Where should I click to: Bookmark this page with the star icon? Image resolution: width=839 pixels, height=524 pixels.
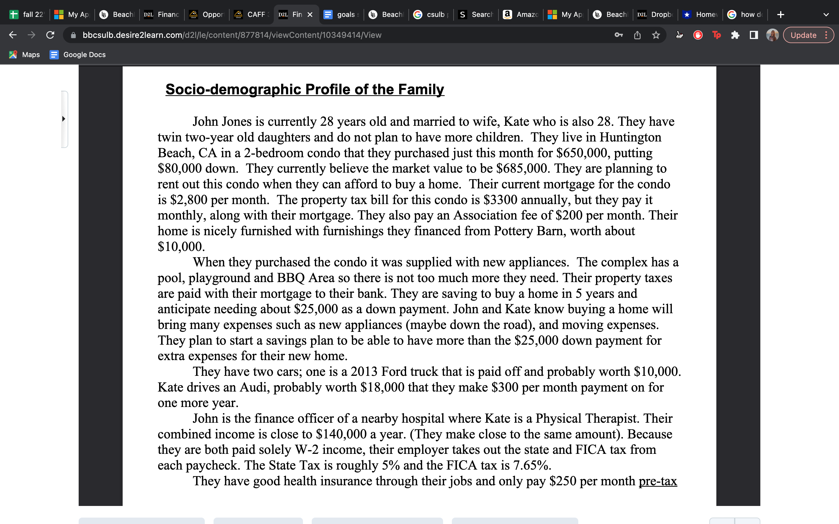point(655,35)
